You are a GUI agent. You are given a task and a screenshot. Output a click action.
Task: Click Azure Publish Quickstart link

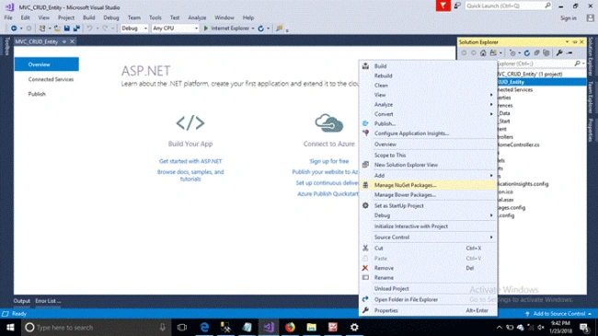[x=328, y=194]
